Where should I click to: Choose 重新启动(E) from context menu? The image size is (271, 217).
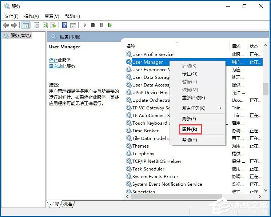click(194, 98)
